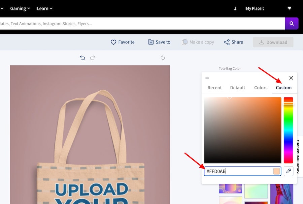Close the color picker panel

[x=291, y=78]
